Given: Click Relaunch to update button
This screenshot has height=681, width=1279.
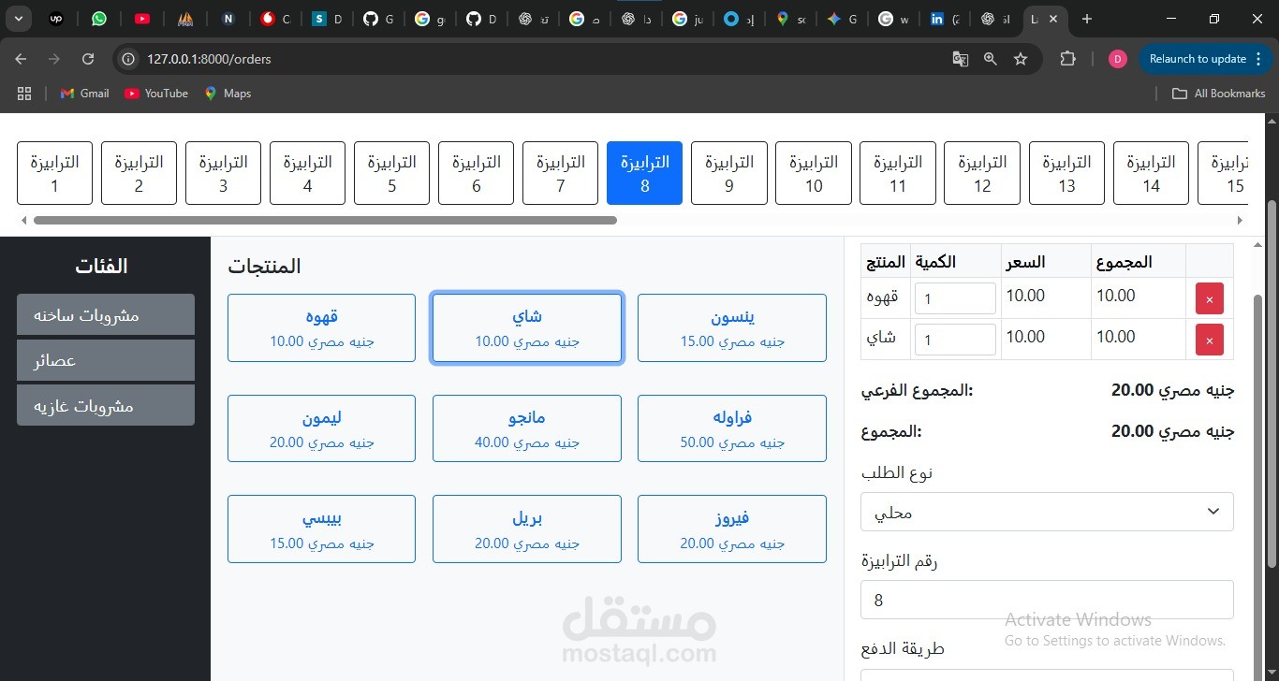Looking at the screenshot, I should [1206, 59].
